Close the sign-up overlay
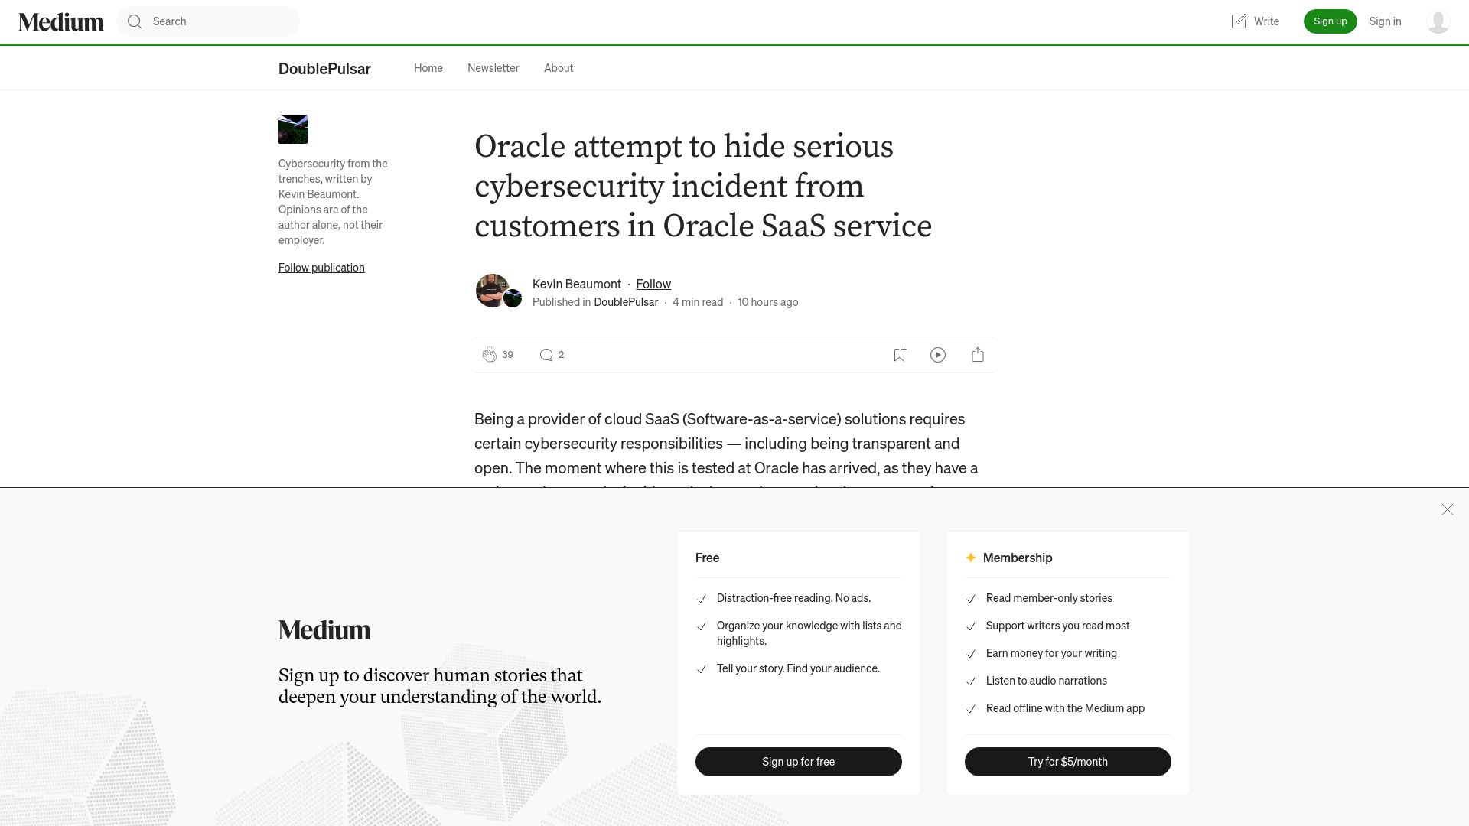Screen dimensions: 1469x826 [x=1448, y=509]
